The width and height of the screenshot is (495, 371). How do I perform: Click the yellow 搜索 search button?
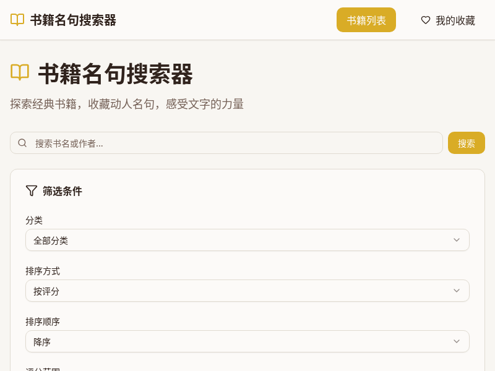467,142
